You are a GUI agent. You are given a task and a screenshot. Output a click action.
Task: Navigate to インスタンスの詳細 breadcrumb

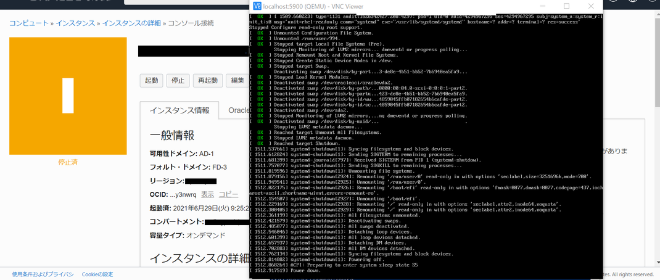click(131, 23)
